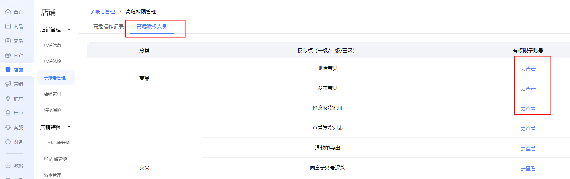The height and width of the screenshot is (179, 570).
Task: Open 店铺信息 in store menu
Action: click(x=52, y=45)
